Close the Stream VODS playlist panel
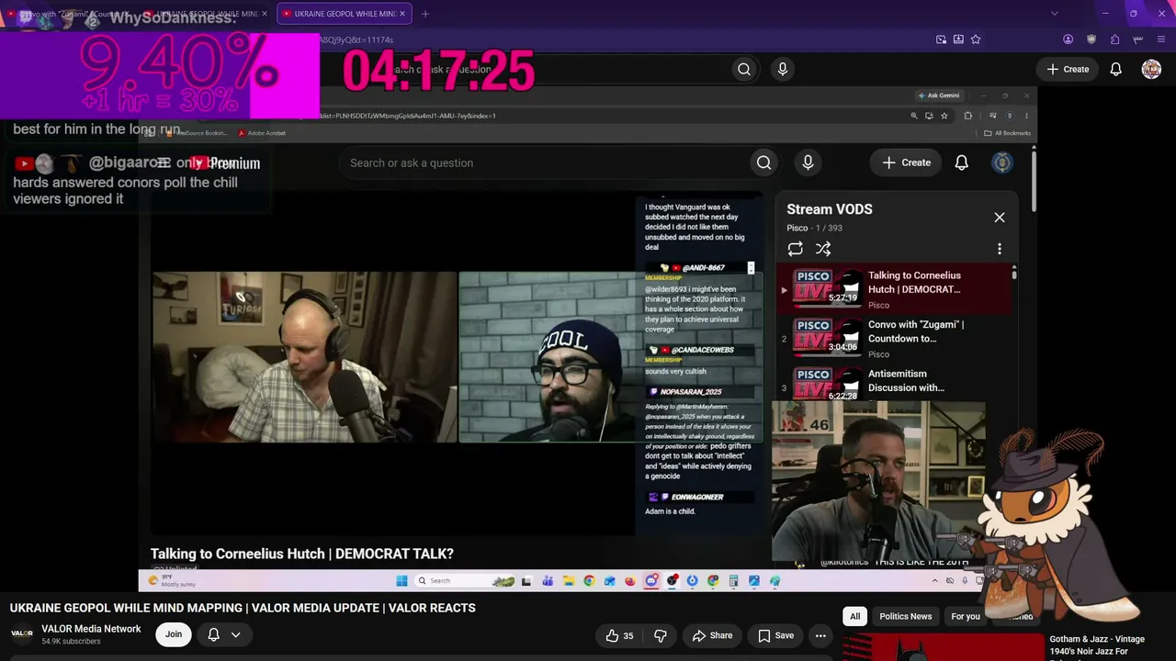The width and height of the screenshot is (1176, 661). coord(1000,218)
